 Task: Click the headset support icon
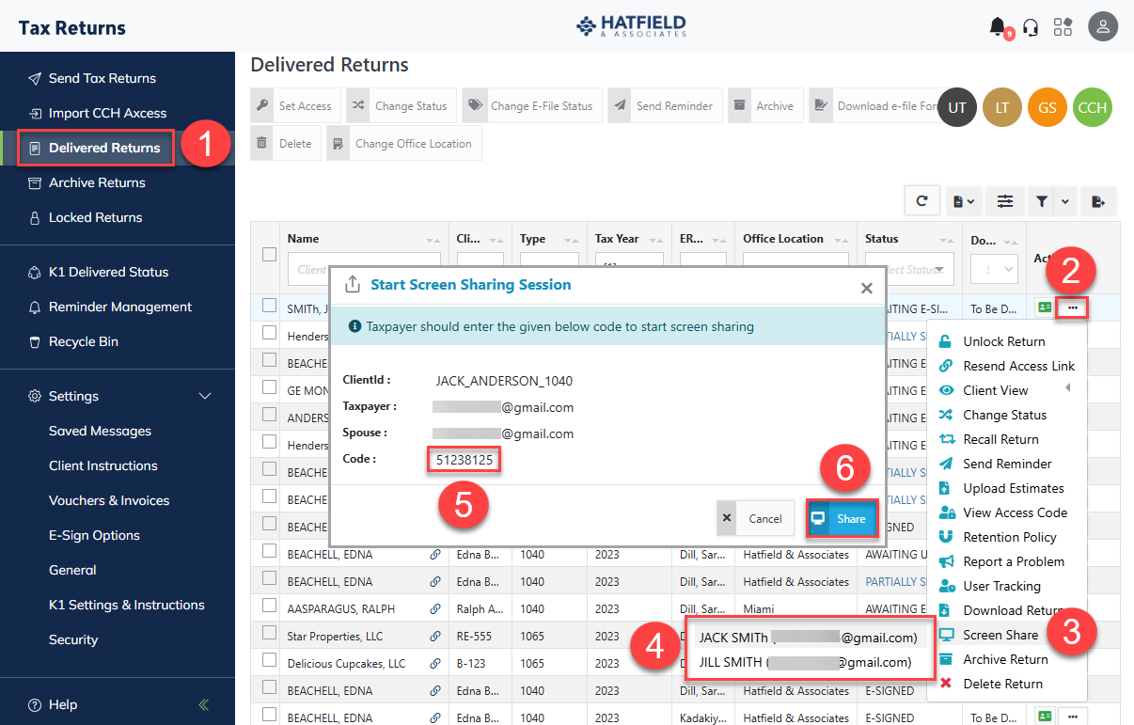point(1031,26)
